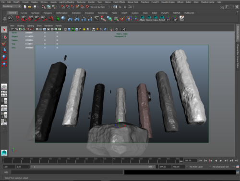The width and height of the screenshot is (240, 181).
Task: Click frame 100 on the time slider
Action: point(49,160)
